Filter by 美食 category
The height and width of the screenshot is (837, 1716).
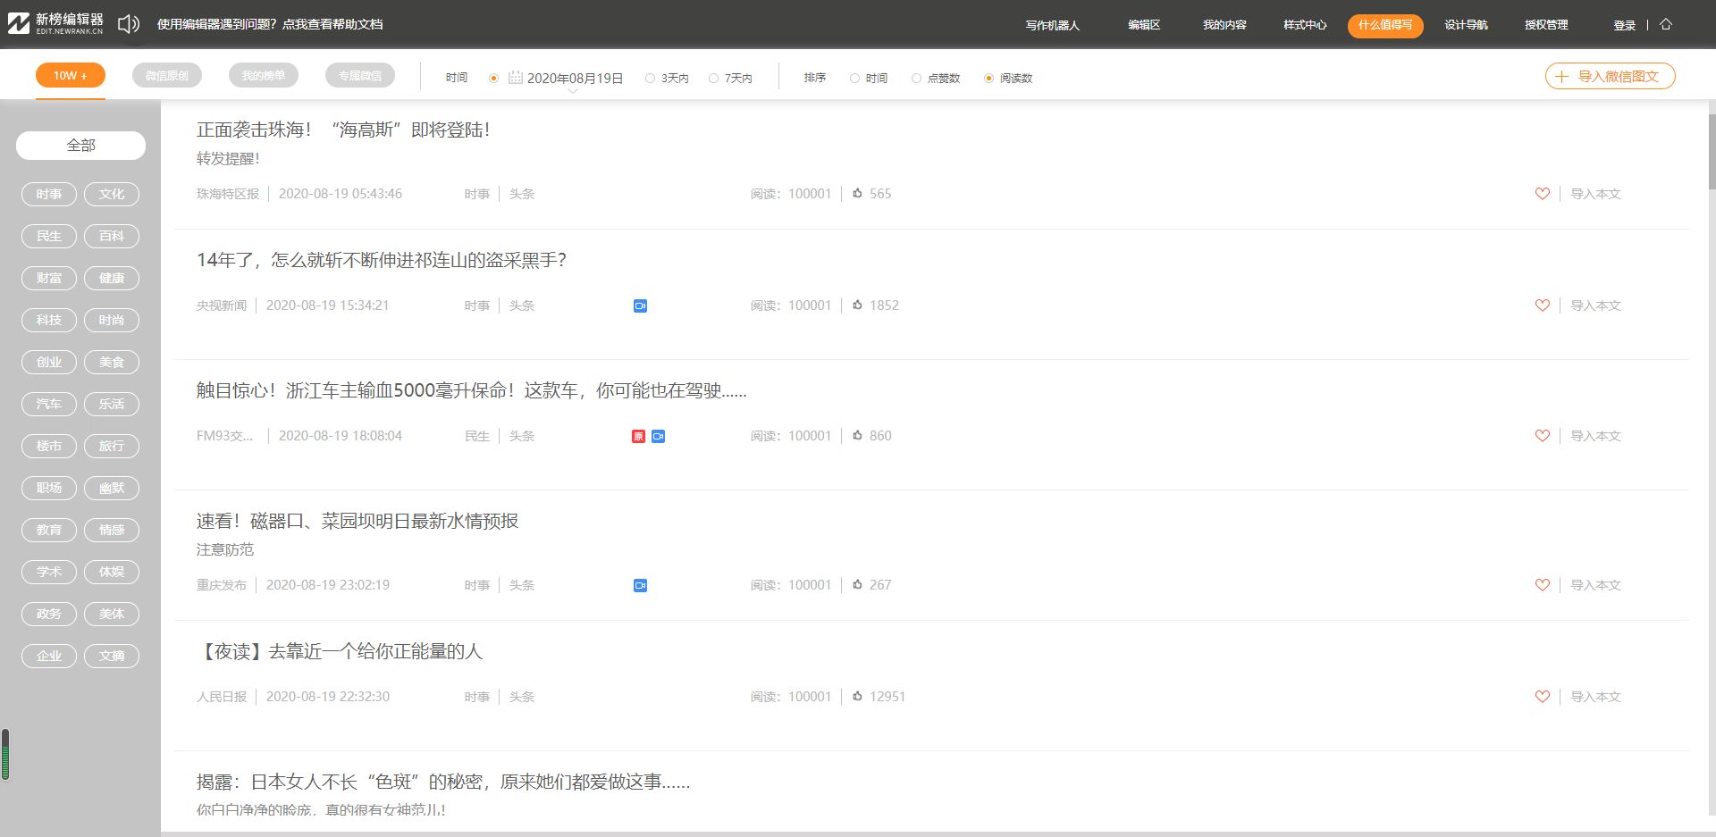point(112,362)
